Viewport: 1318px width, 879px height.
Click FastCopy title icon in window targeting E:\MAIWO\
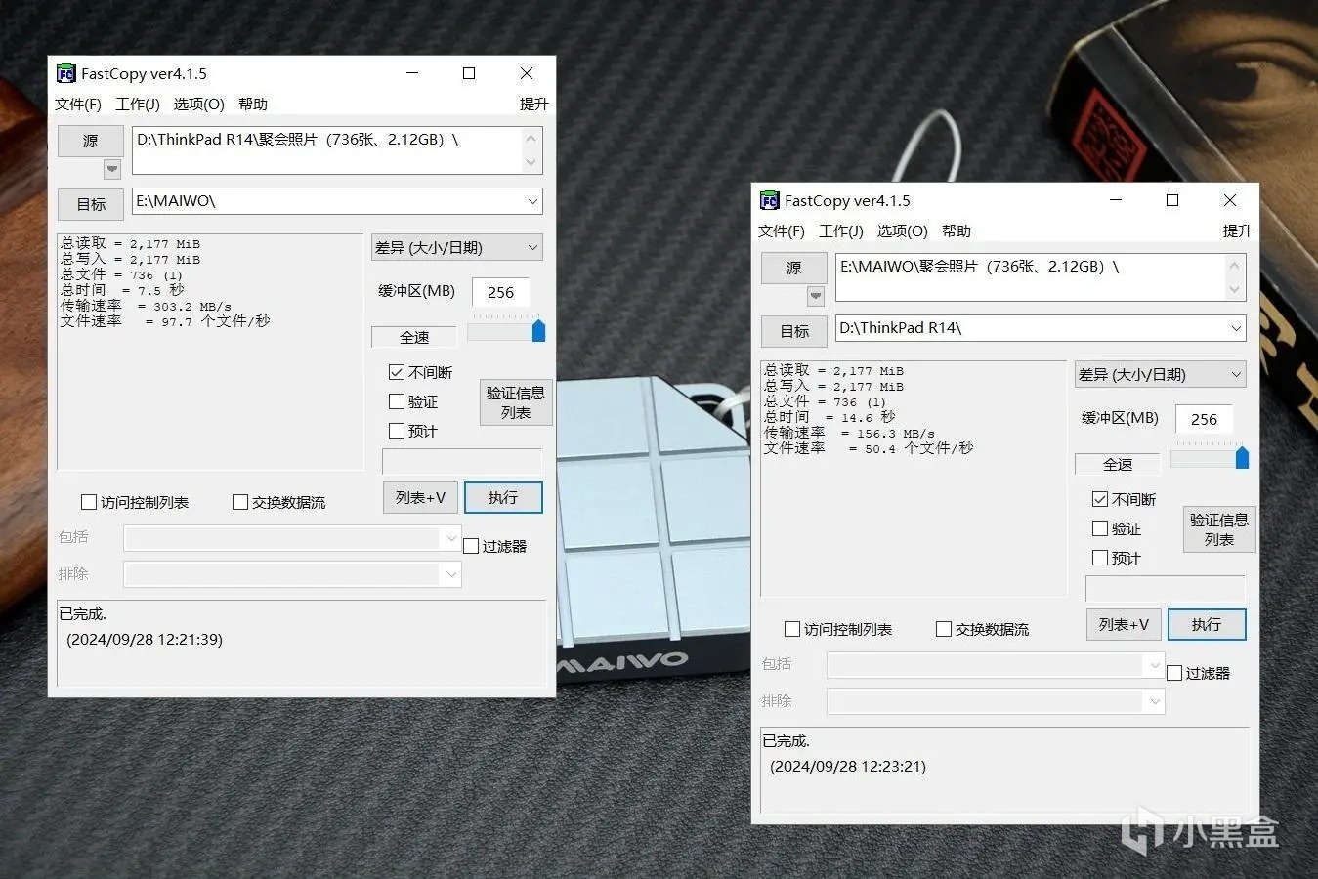66,73
